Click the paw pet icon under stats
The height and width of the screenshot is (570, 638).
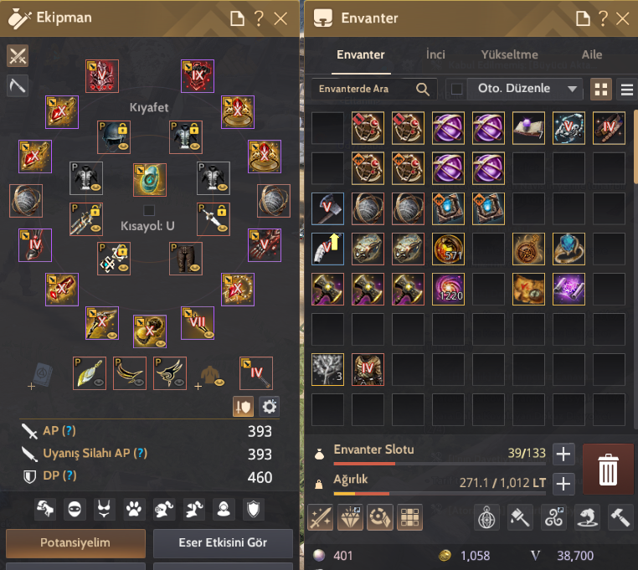[134, 509]
